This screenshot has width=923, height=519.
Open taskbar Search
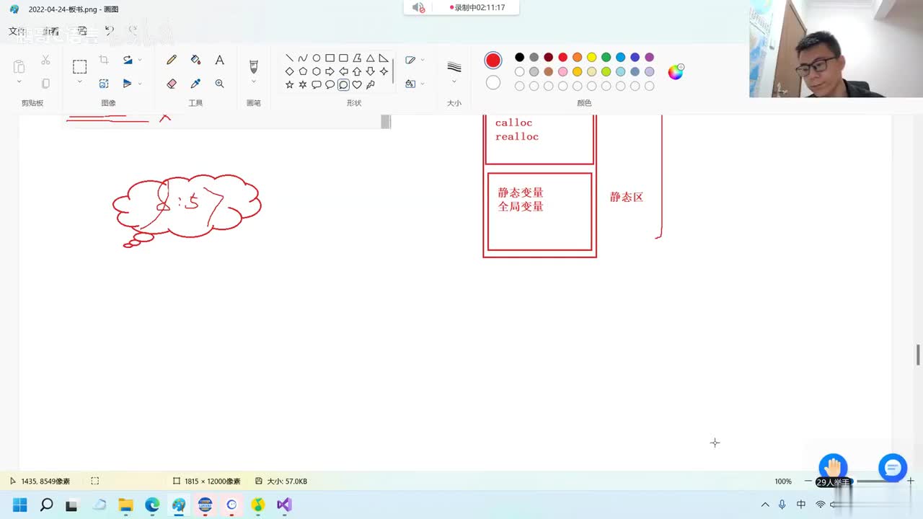tap(46, 505)
